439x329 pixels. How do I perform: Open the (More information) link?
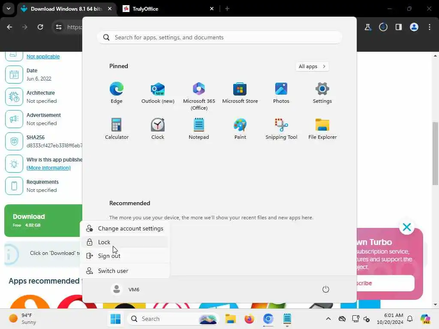point(48,168)
